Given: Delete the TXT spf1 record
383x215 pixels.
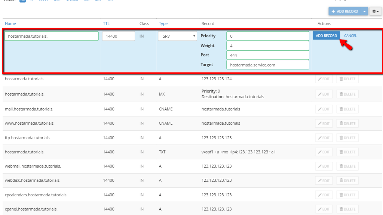Looking at the screenshot, I should click(x=347, y=152).
